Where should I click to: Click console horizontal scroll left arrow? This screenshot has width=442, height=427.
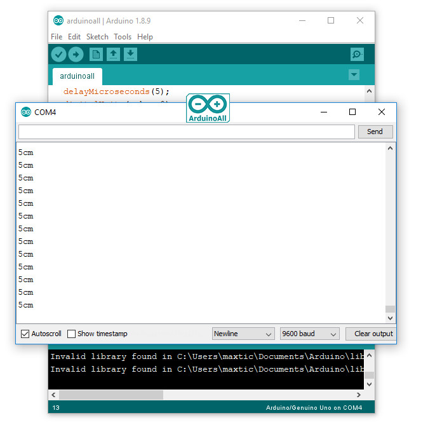(53, 395)
